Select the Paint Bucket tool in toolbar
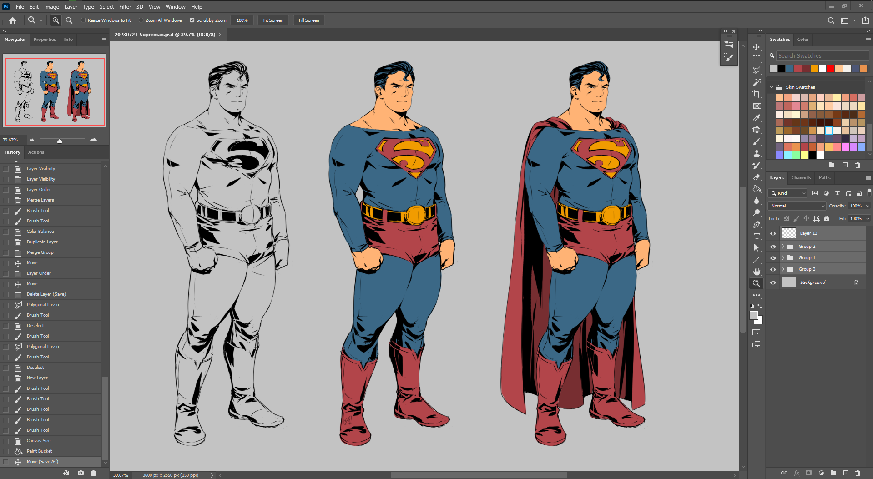Screen dimensions: 873x479 756,189
